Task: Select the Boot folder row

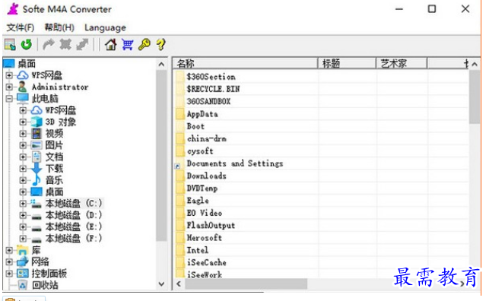Action: (x=321, y=126)
